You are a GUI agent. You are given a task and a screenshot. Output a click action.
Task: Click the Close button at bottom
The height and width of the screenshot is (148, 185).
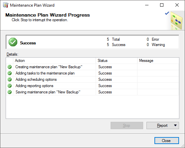coord(167,141)
